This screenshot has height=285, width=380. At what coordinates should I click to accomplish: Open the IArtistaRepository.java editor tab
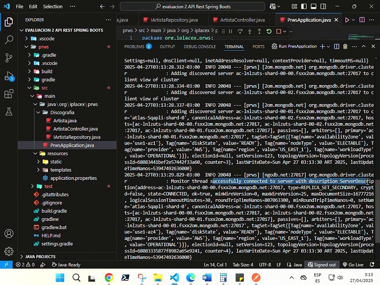[x=173, y=20]
